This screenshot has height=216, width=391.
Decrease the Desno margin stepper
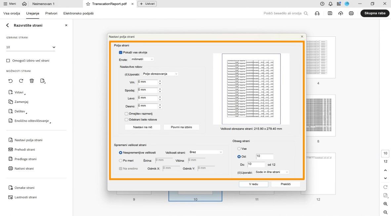coord(160,108)
